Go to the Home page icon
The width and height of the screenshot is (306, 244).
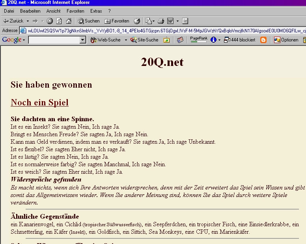pos(69,21)
